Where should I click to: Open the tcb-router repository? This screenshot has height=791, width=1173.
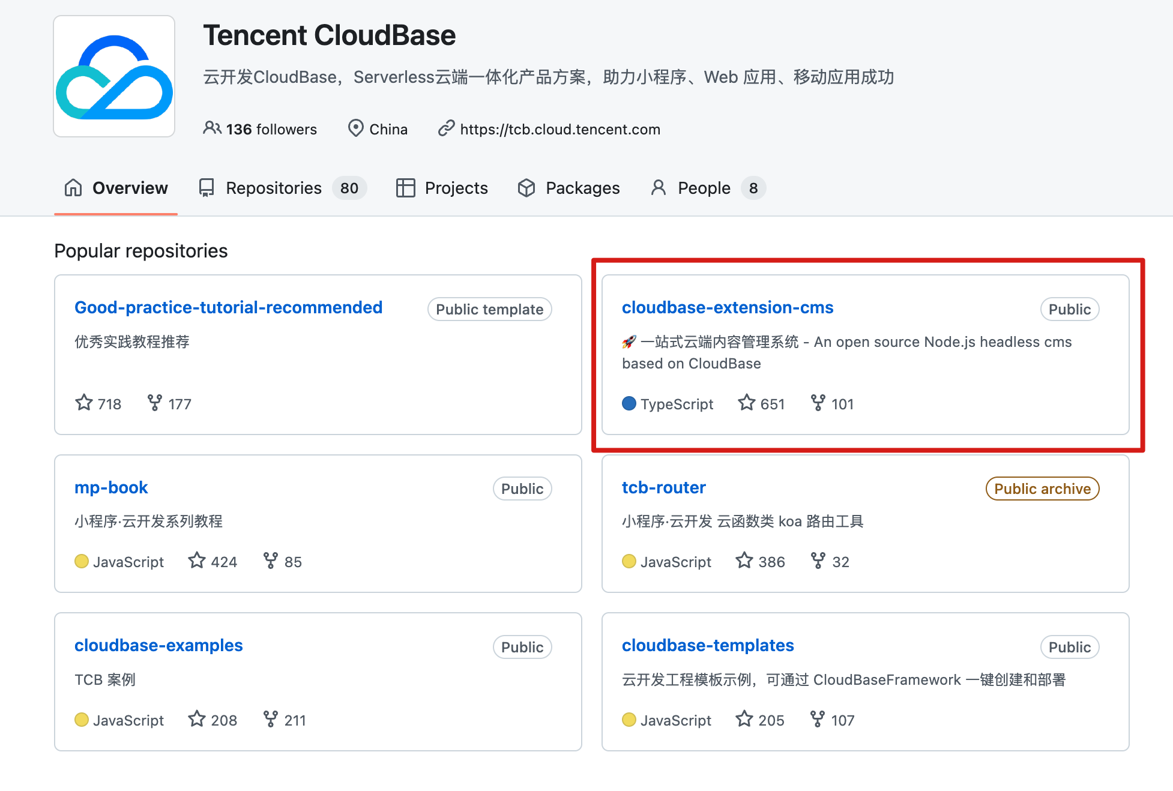coord(664,487)
